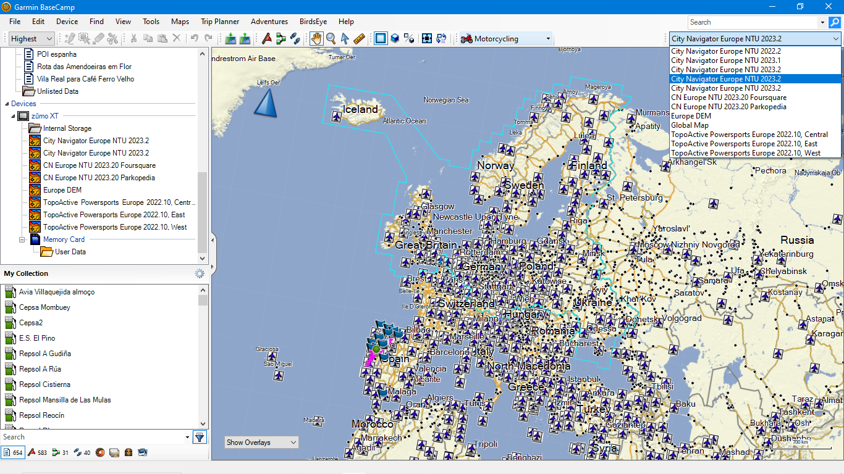This screenshot has width=844, height=474.
Task: Toggle the filter funnel button
Action: pyautogui.click(x=200, y=437)
